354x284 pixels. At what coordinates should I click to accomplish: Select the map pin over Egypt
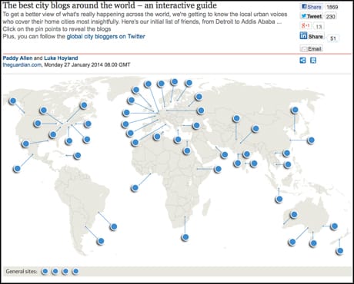pos(187,151)
